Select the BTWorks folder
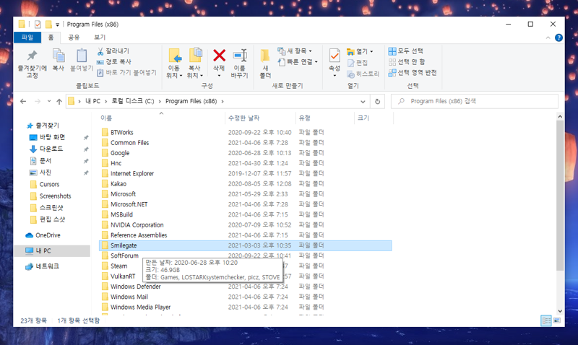 click(x=121, y=132)
